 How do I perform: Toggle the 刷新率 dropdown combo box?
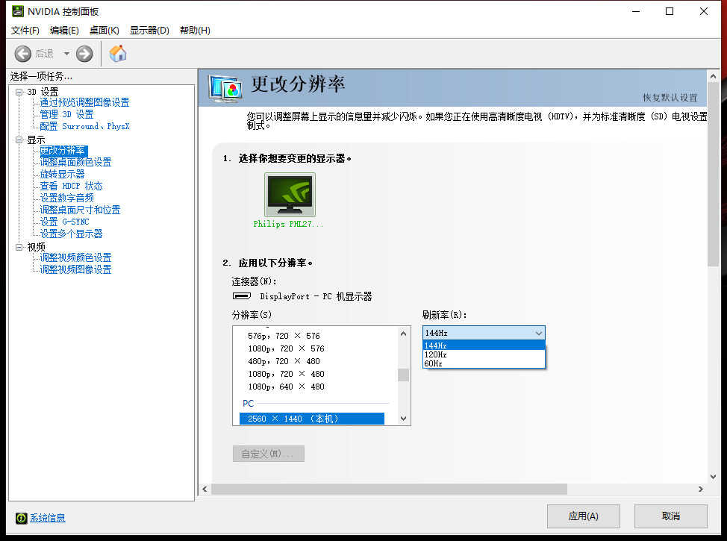(484, 333)
